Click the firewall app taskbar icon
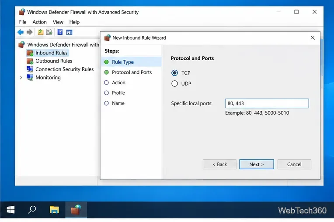Viewport: 334px width, 222px height. pyautogui.click(x=76, y=210)
